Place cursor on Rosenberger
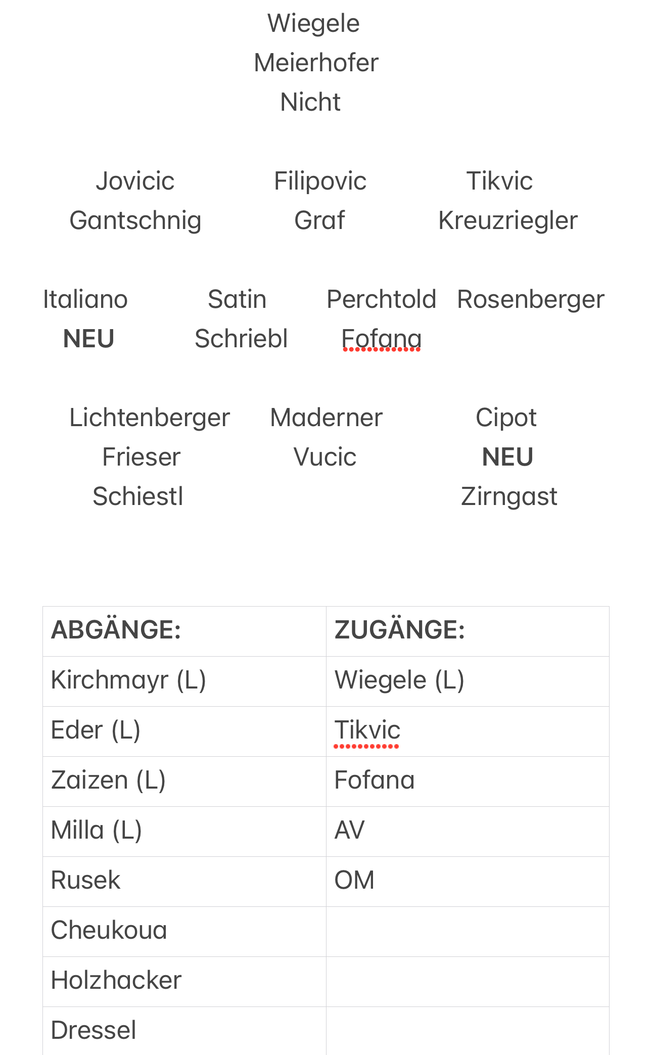The width and height of the screenshot is (652, 1055). pos(531,300)
